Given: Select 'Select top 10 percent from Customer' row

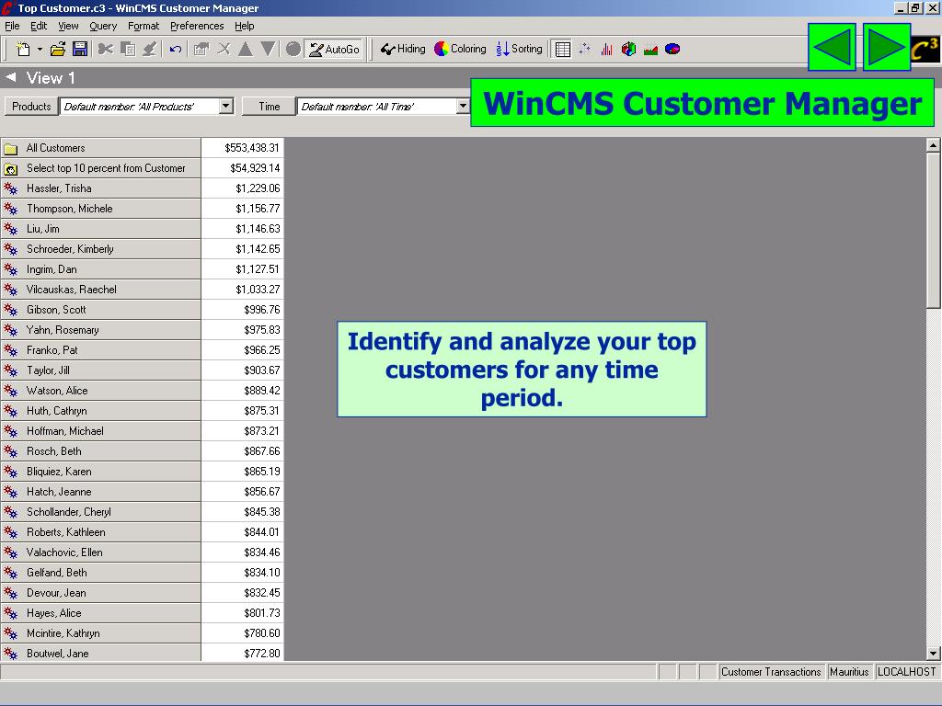Looking at the screenshot, I should 100,168.
